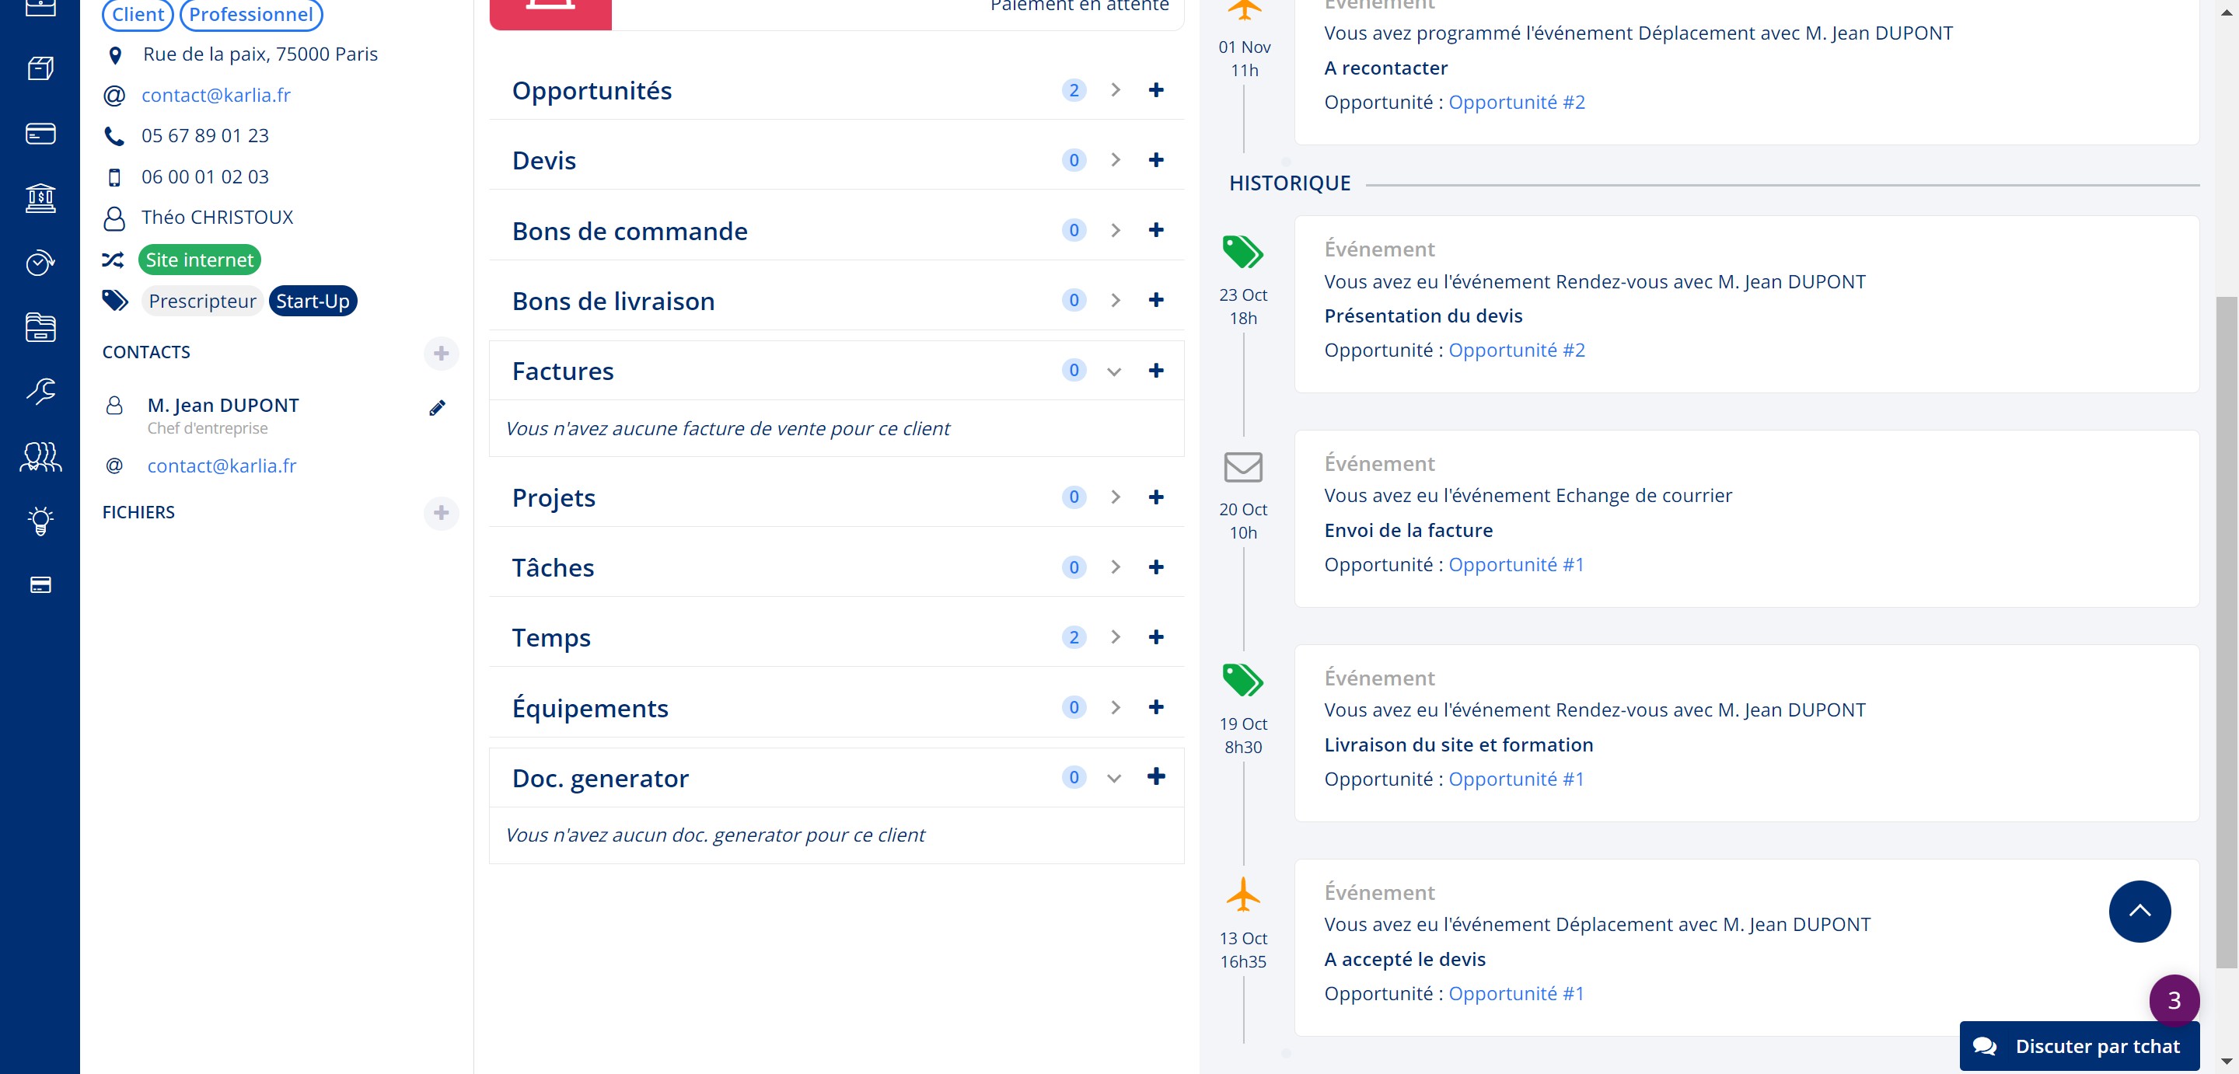The image size is (2239, 1074).
Task: Click the bank icon in the sidebar
Action: (x=40, y=198)
